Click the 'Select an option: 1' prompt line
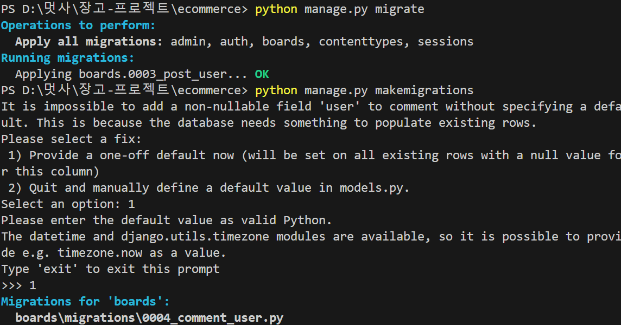 pyautogui.click(x=68, y=204)
